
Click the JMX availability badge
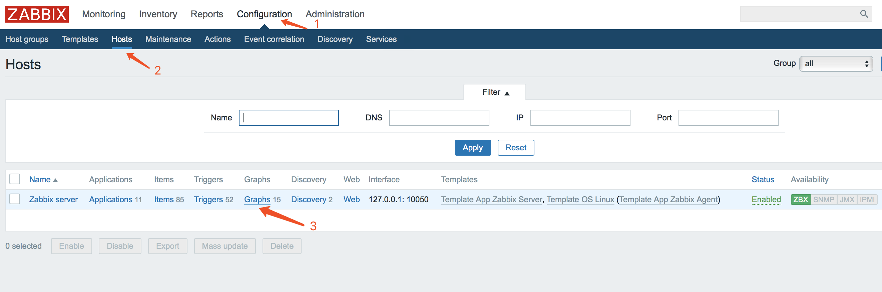coord(847,200)
